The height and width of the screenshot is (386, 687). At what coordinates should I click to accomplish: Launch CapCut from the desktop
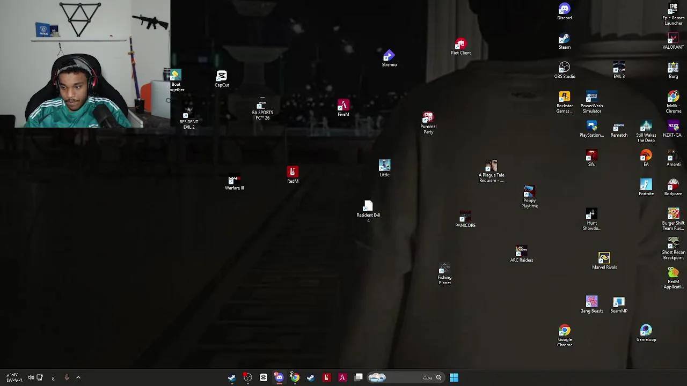point(222,79)
